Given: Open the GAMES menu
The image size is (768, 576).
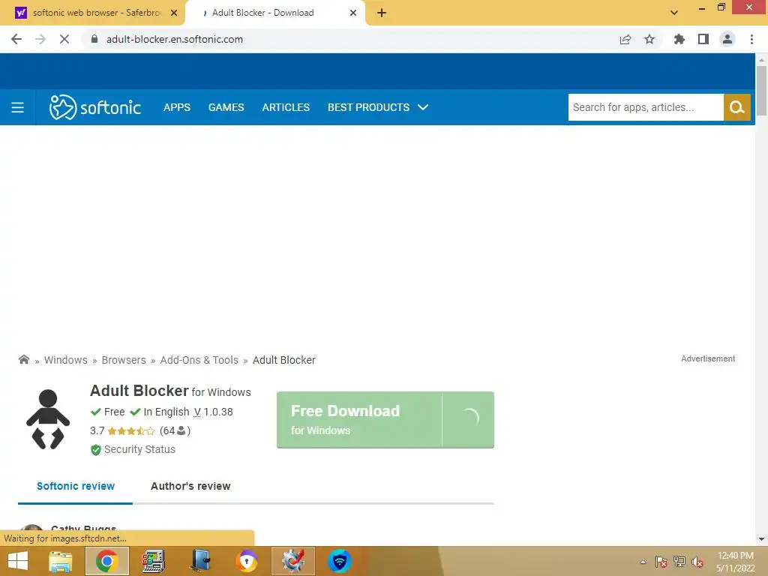Looking at the screenshot, I should click(226, 107).
